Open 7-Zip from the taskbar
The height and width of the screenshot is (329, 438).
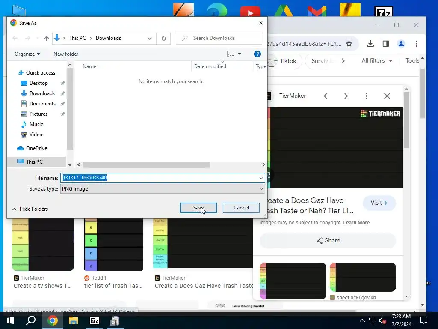point(95,320)
